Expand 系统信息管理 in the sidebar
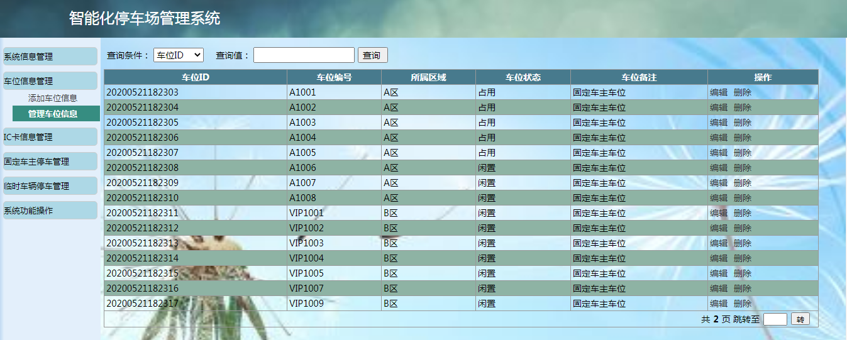The height and width of the screenshot is (340, 847). tap(50, 57)
